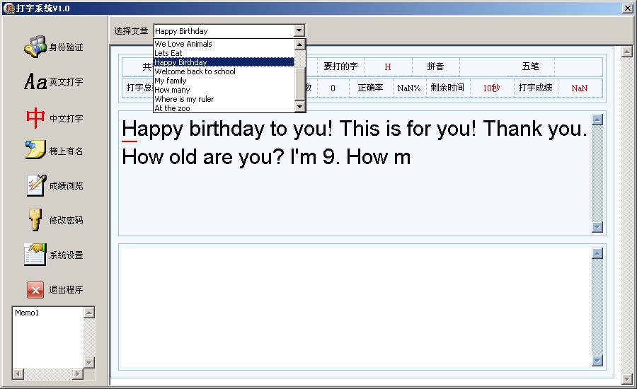Close the 打字系统 V1.0 window
Image resolution: width=637 pixels, height=389 pixels.
tap(627, 8)
